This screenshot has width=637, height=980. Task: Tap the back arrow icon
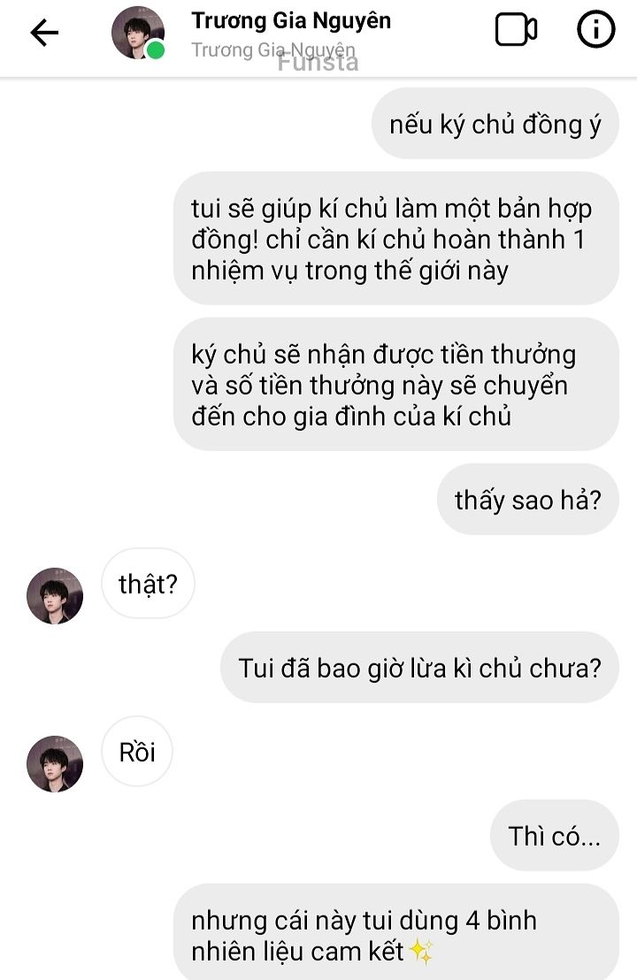(44, 33)
